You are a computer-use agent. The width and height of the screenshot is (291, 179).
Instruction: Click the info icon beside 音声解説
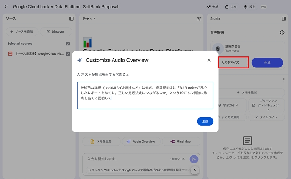click(282, 33)
